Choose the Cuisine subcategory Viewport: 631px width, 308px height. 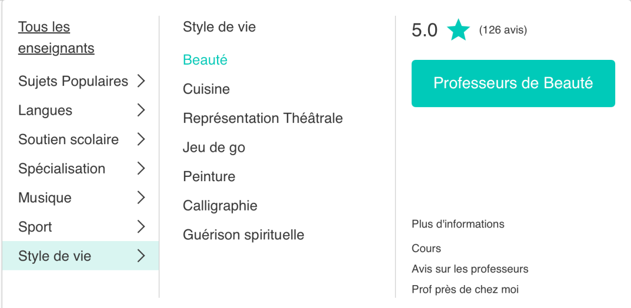206,89
